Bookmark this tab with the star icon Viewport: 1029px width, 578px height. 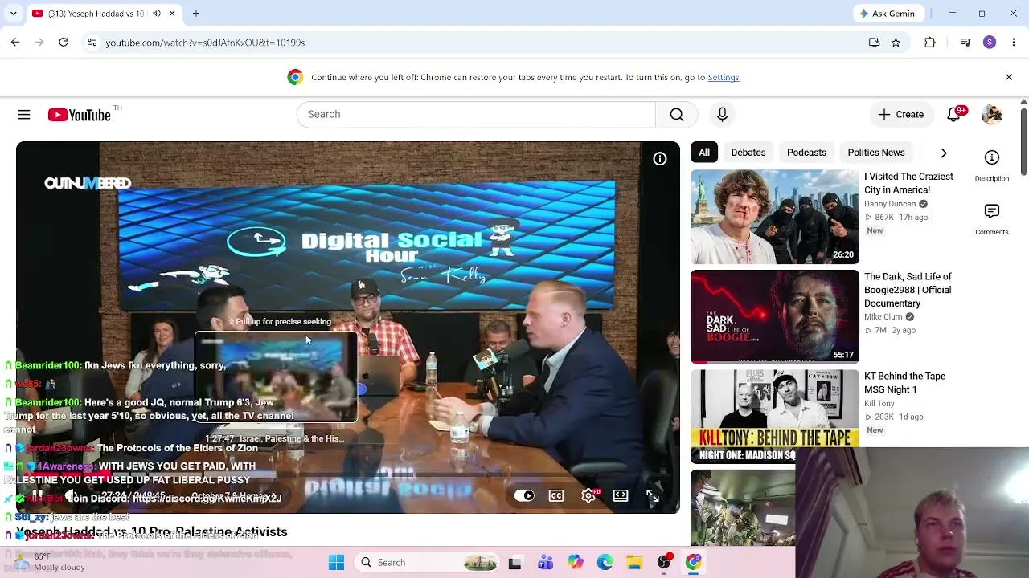(x=896, y=43)
